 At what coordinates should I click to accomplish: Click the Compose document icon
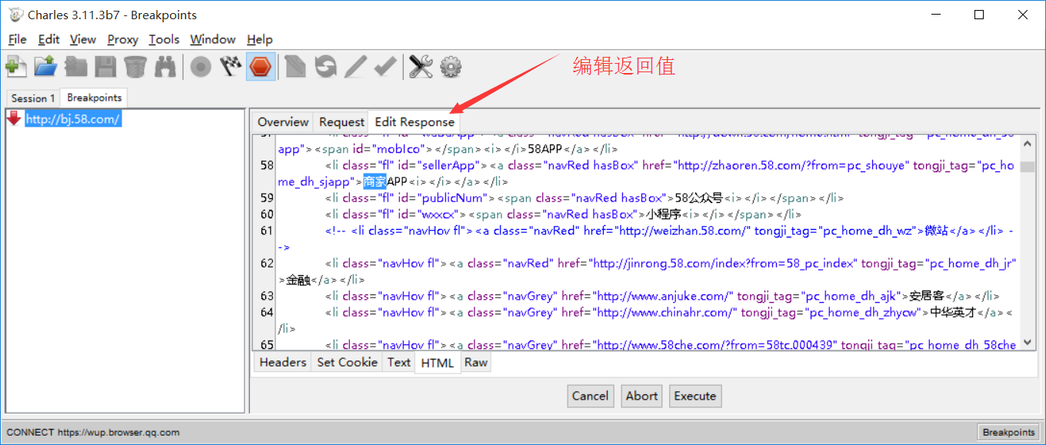coord(296,67)
